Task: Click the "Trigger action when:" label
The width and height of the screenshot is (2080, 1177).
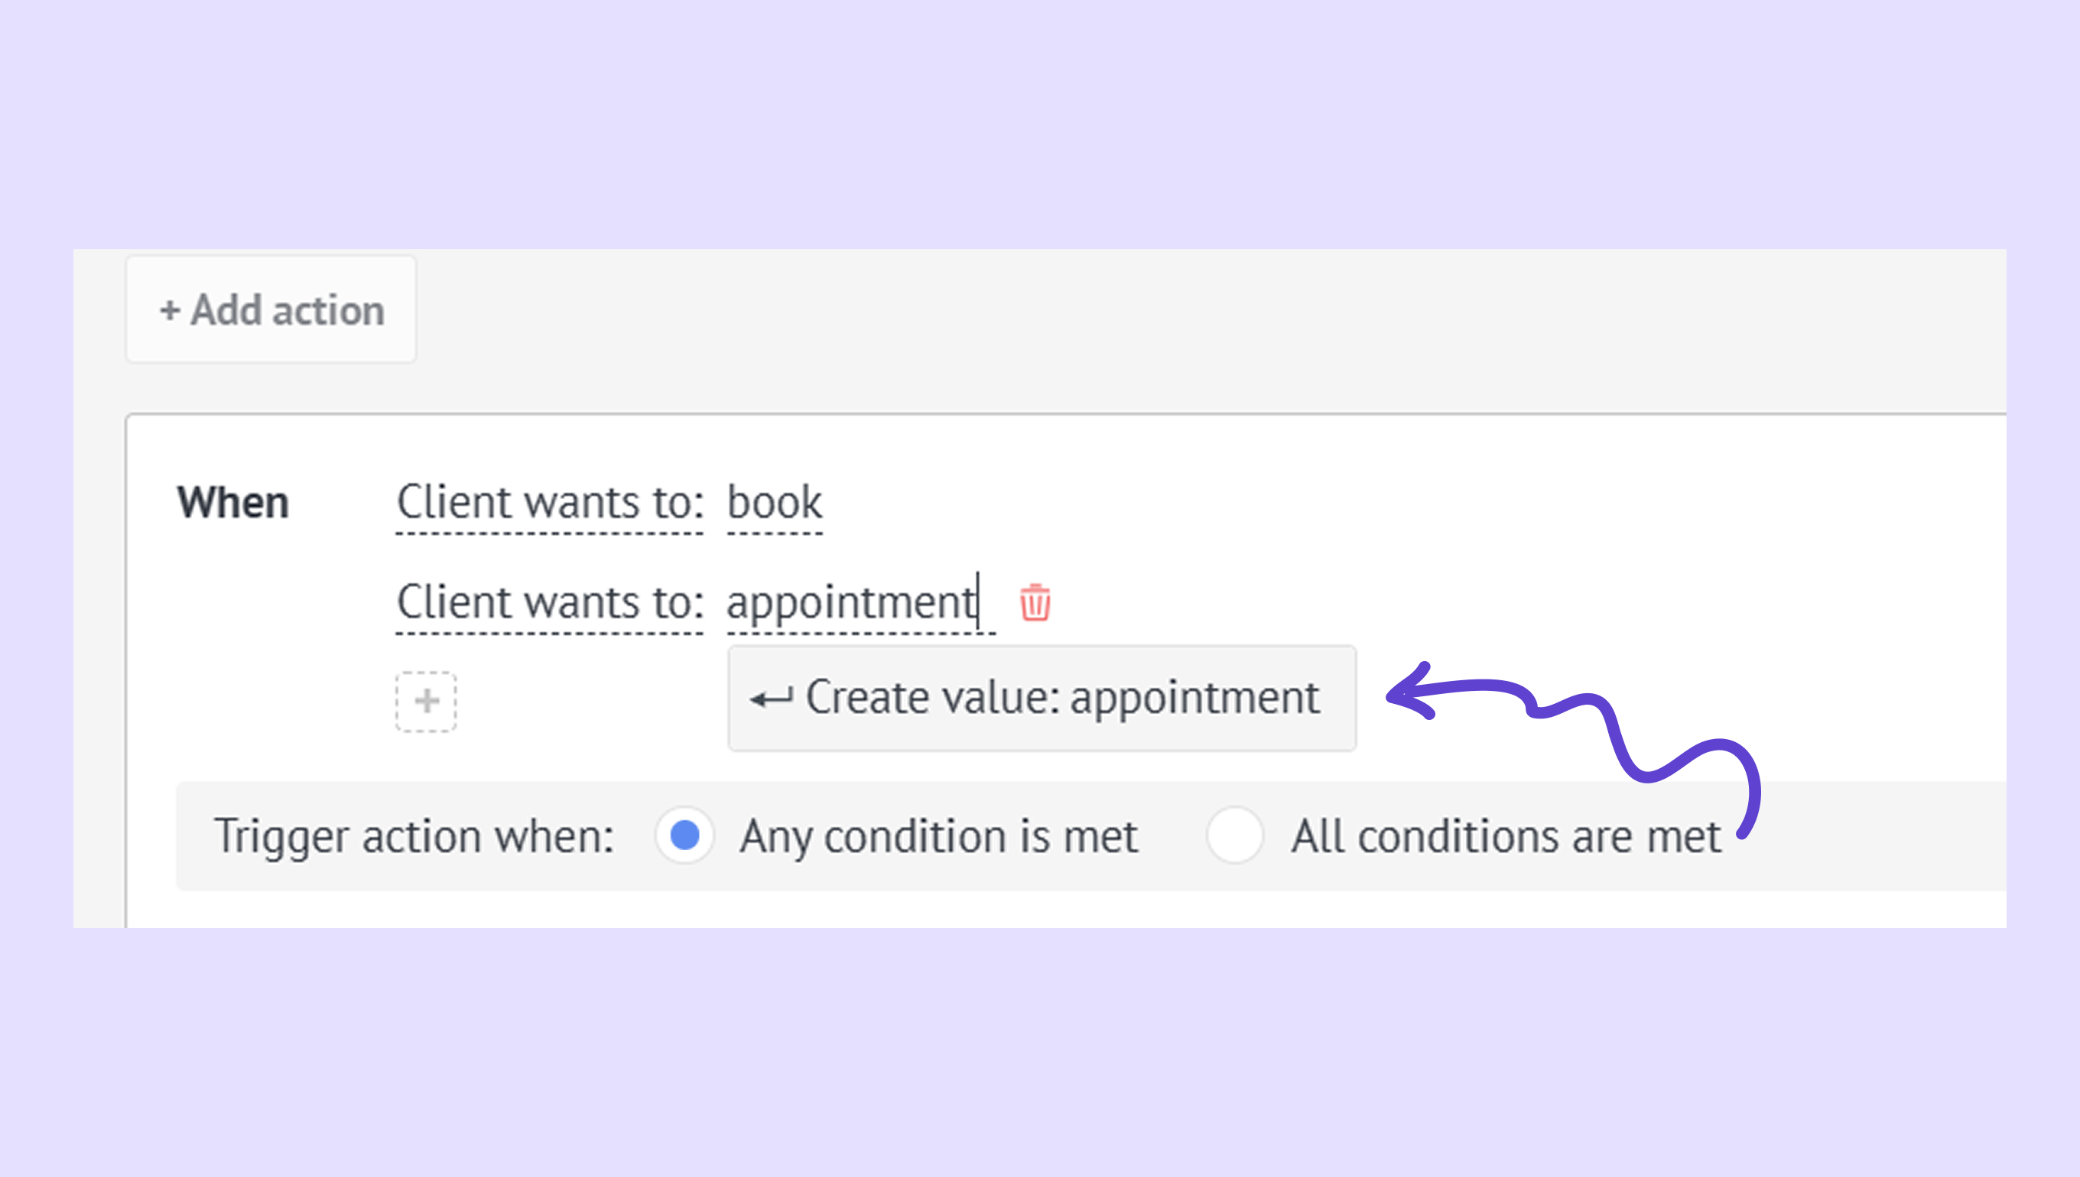Action: [414, 837]
